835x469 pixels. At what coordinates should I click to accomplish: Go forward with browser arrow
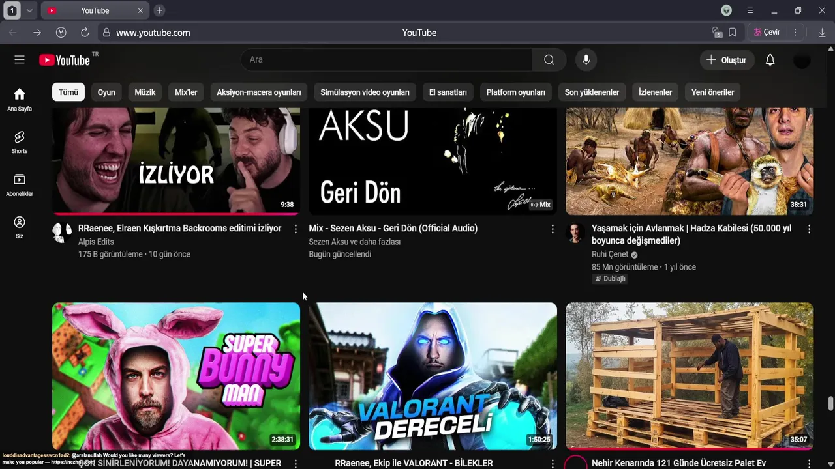pos(37,33)
